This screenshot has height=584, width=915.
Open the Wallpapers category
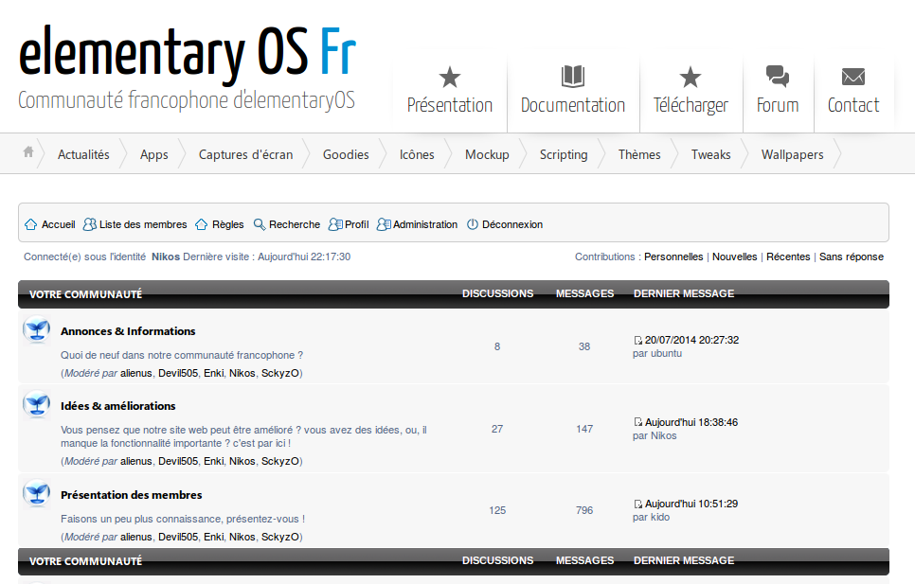click(x=793, y=154)
